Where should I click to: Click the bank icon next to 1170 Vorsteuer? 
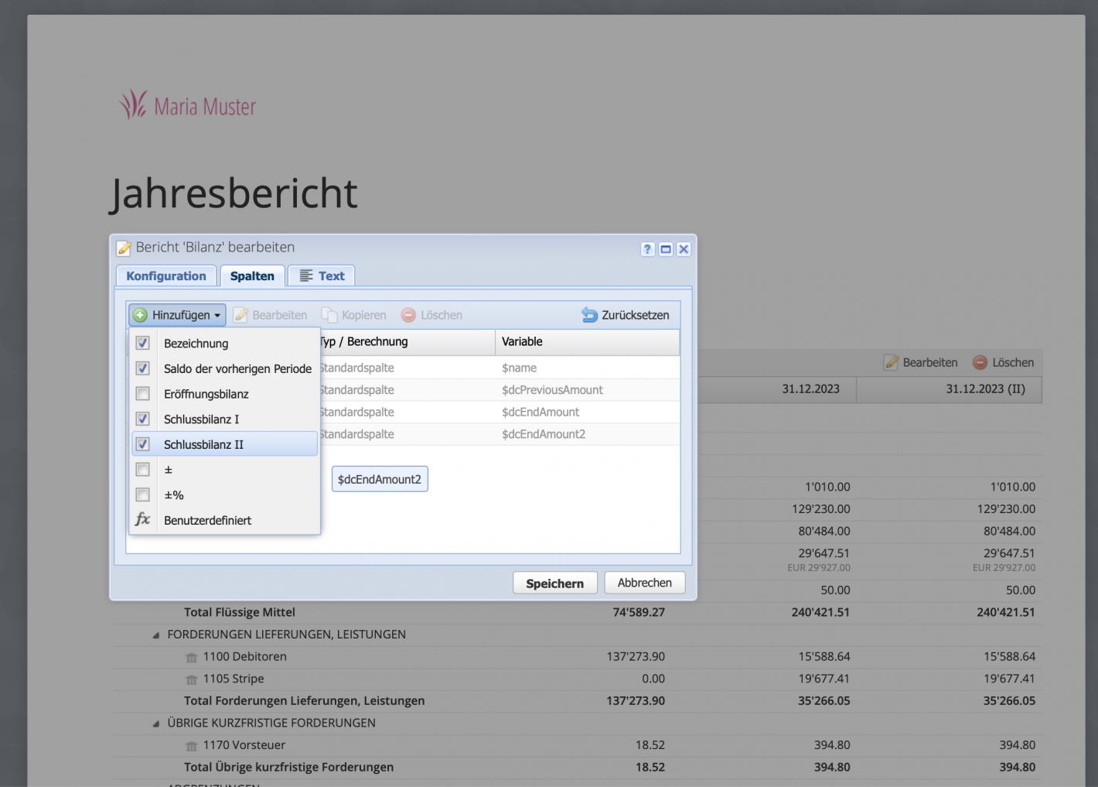pyautogui.click(x=191, y=744)
